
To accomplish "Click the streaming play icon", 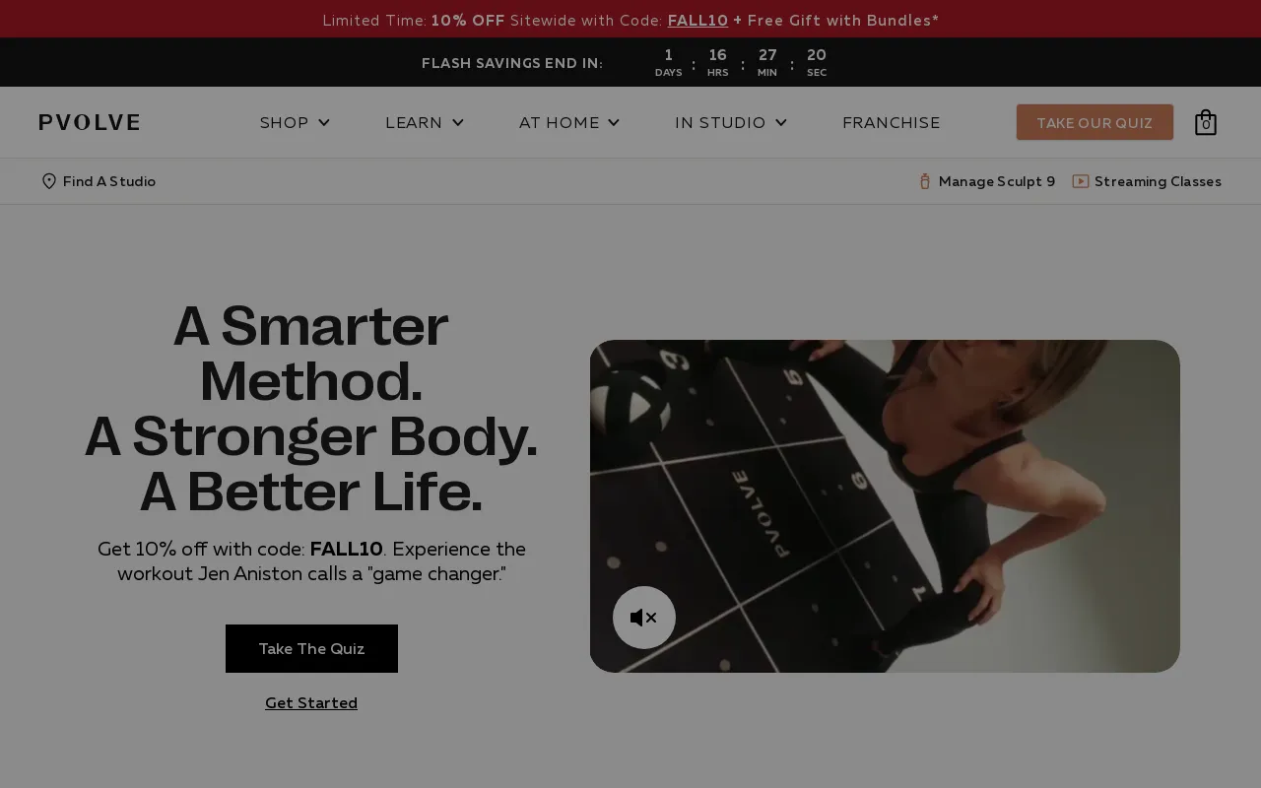I will point(1081,181).
